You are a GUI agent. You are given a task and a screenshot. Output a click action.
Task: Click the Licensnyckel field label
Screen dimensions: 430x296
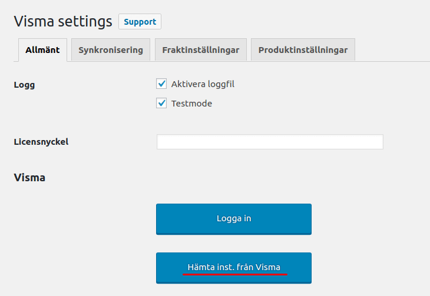(41, 142)
